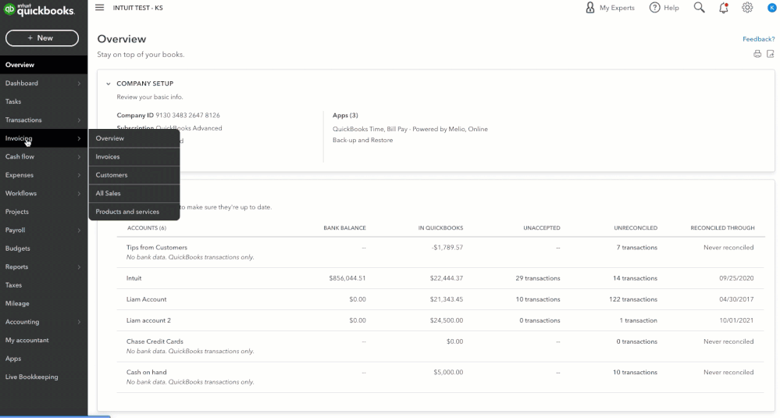Expand the Transactions submenu arrow
This screenshot has width=780, height=418.
coord(79,120)
